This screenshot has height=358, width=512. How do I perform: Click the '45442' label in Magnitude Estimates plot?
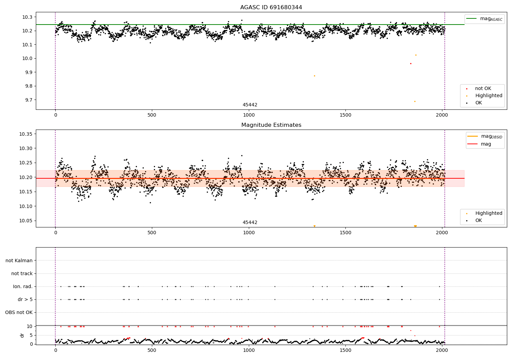[x=250, y=223]
